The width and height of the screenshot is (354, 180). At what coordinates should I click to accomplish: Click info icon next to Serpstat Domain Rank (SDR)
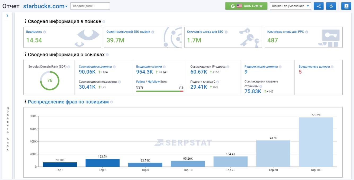click(69, 67)
